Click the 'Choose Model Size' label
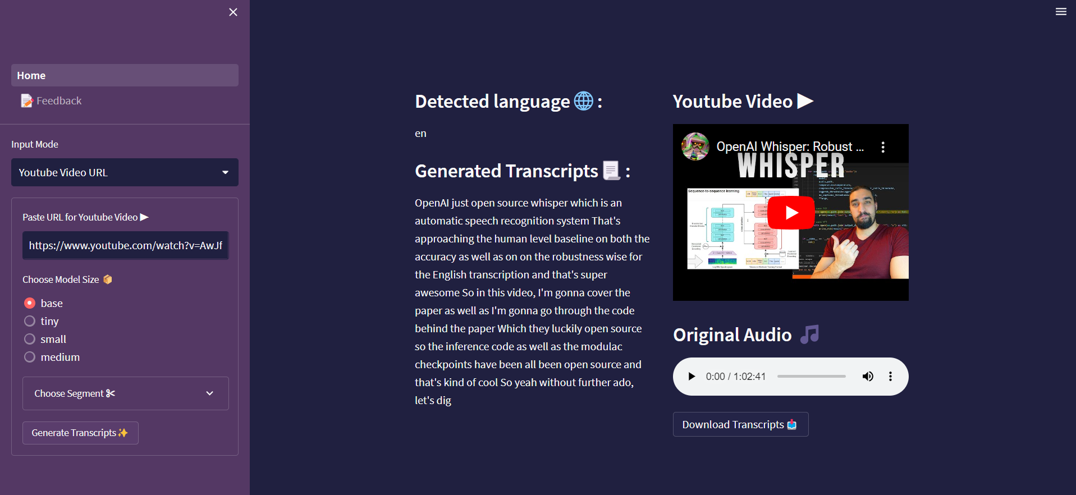Viewport: 1076px width, 495px height. tap(67, 279)
